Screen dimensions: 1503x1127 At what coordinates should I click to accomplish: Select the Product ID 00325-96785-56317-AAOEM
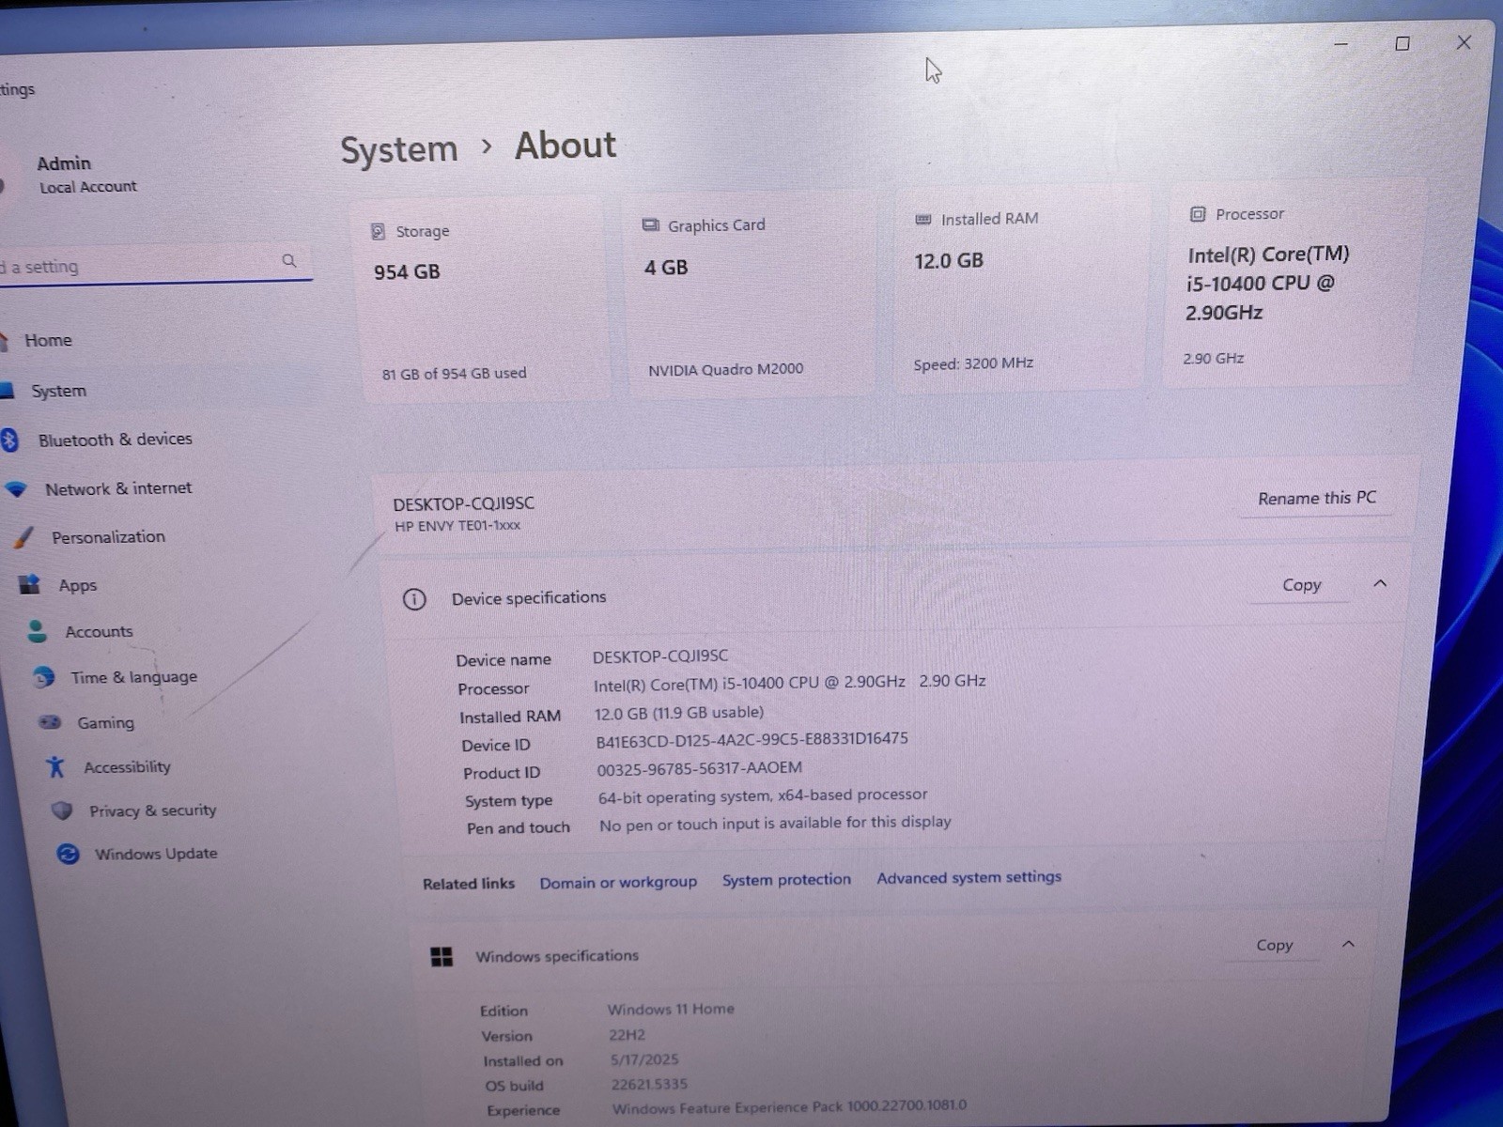click(699, 769)
